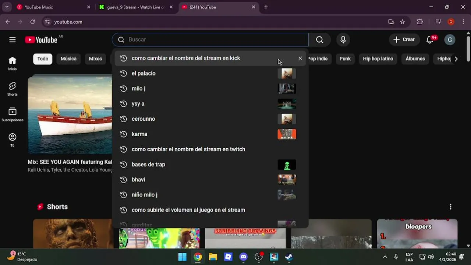Open Discord from the taskbar
Screen dimensions: 471x265
click(x=244, y=257)
